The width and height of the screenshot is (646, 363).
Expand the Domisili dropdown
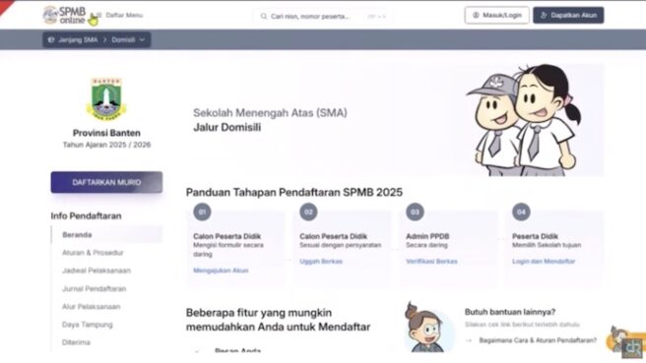point(128,40)
